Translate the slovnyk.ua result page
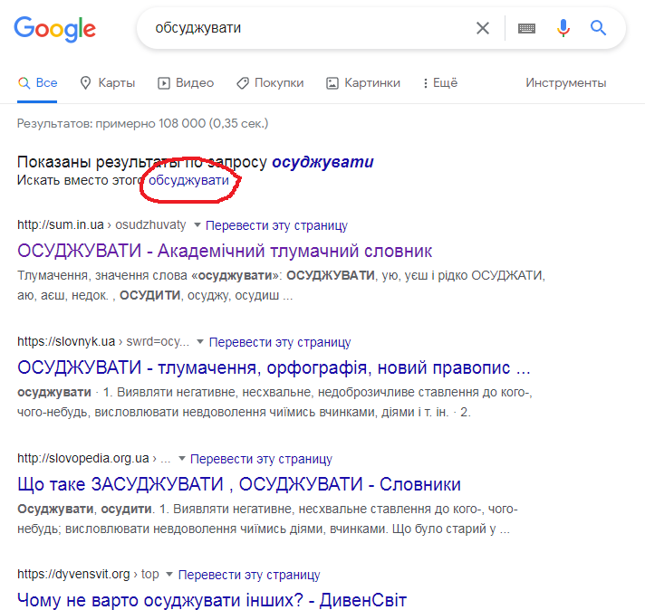The height and width of the screenshot is (610, 645). pyautogui.click(x=280, y=342)
